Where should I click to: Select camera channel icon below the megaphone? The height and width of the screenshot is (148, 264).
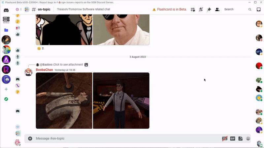tap(18, 35)
